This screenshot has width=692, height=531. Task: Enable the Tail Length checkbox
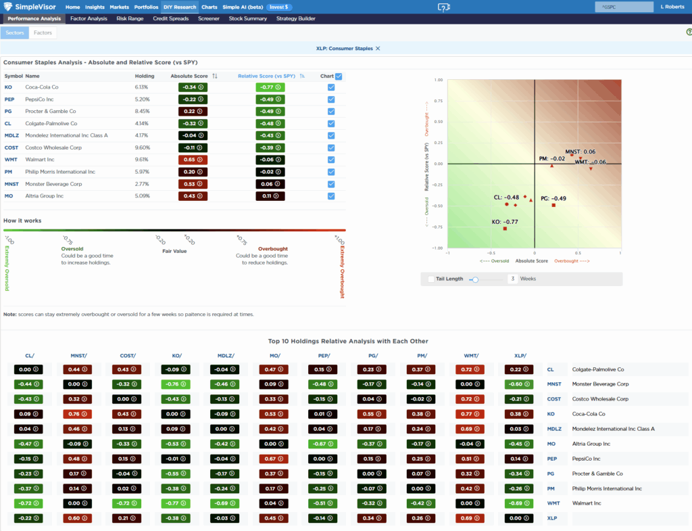point(430,278)
